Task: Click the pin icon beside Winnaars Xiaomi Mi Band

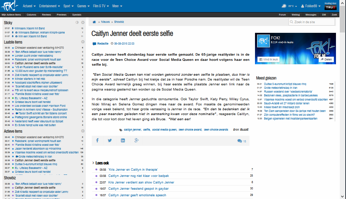Action: coord(12,28)
